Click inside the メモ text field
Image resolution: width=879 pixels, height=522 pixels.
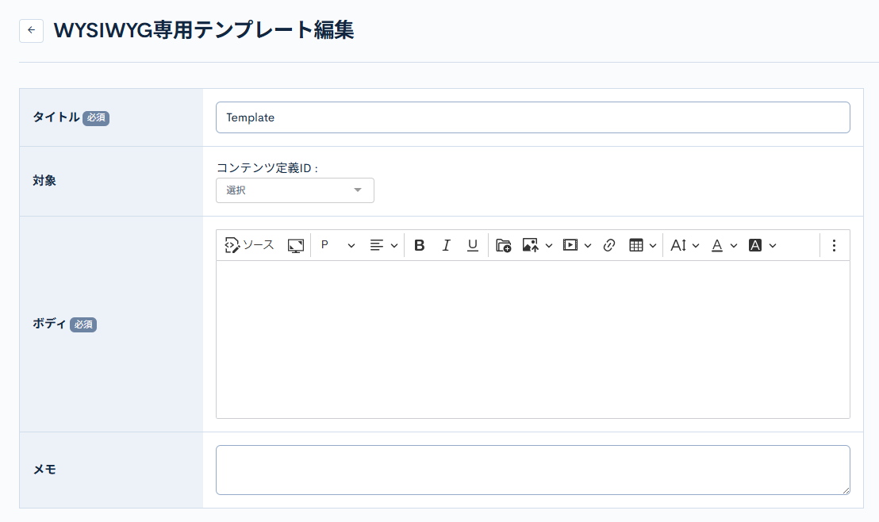point(532,470)
